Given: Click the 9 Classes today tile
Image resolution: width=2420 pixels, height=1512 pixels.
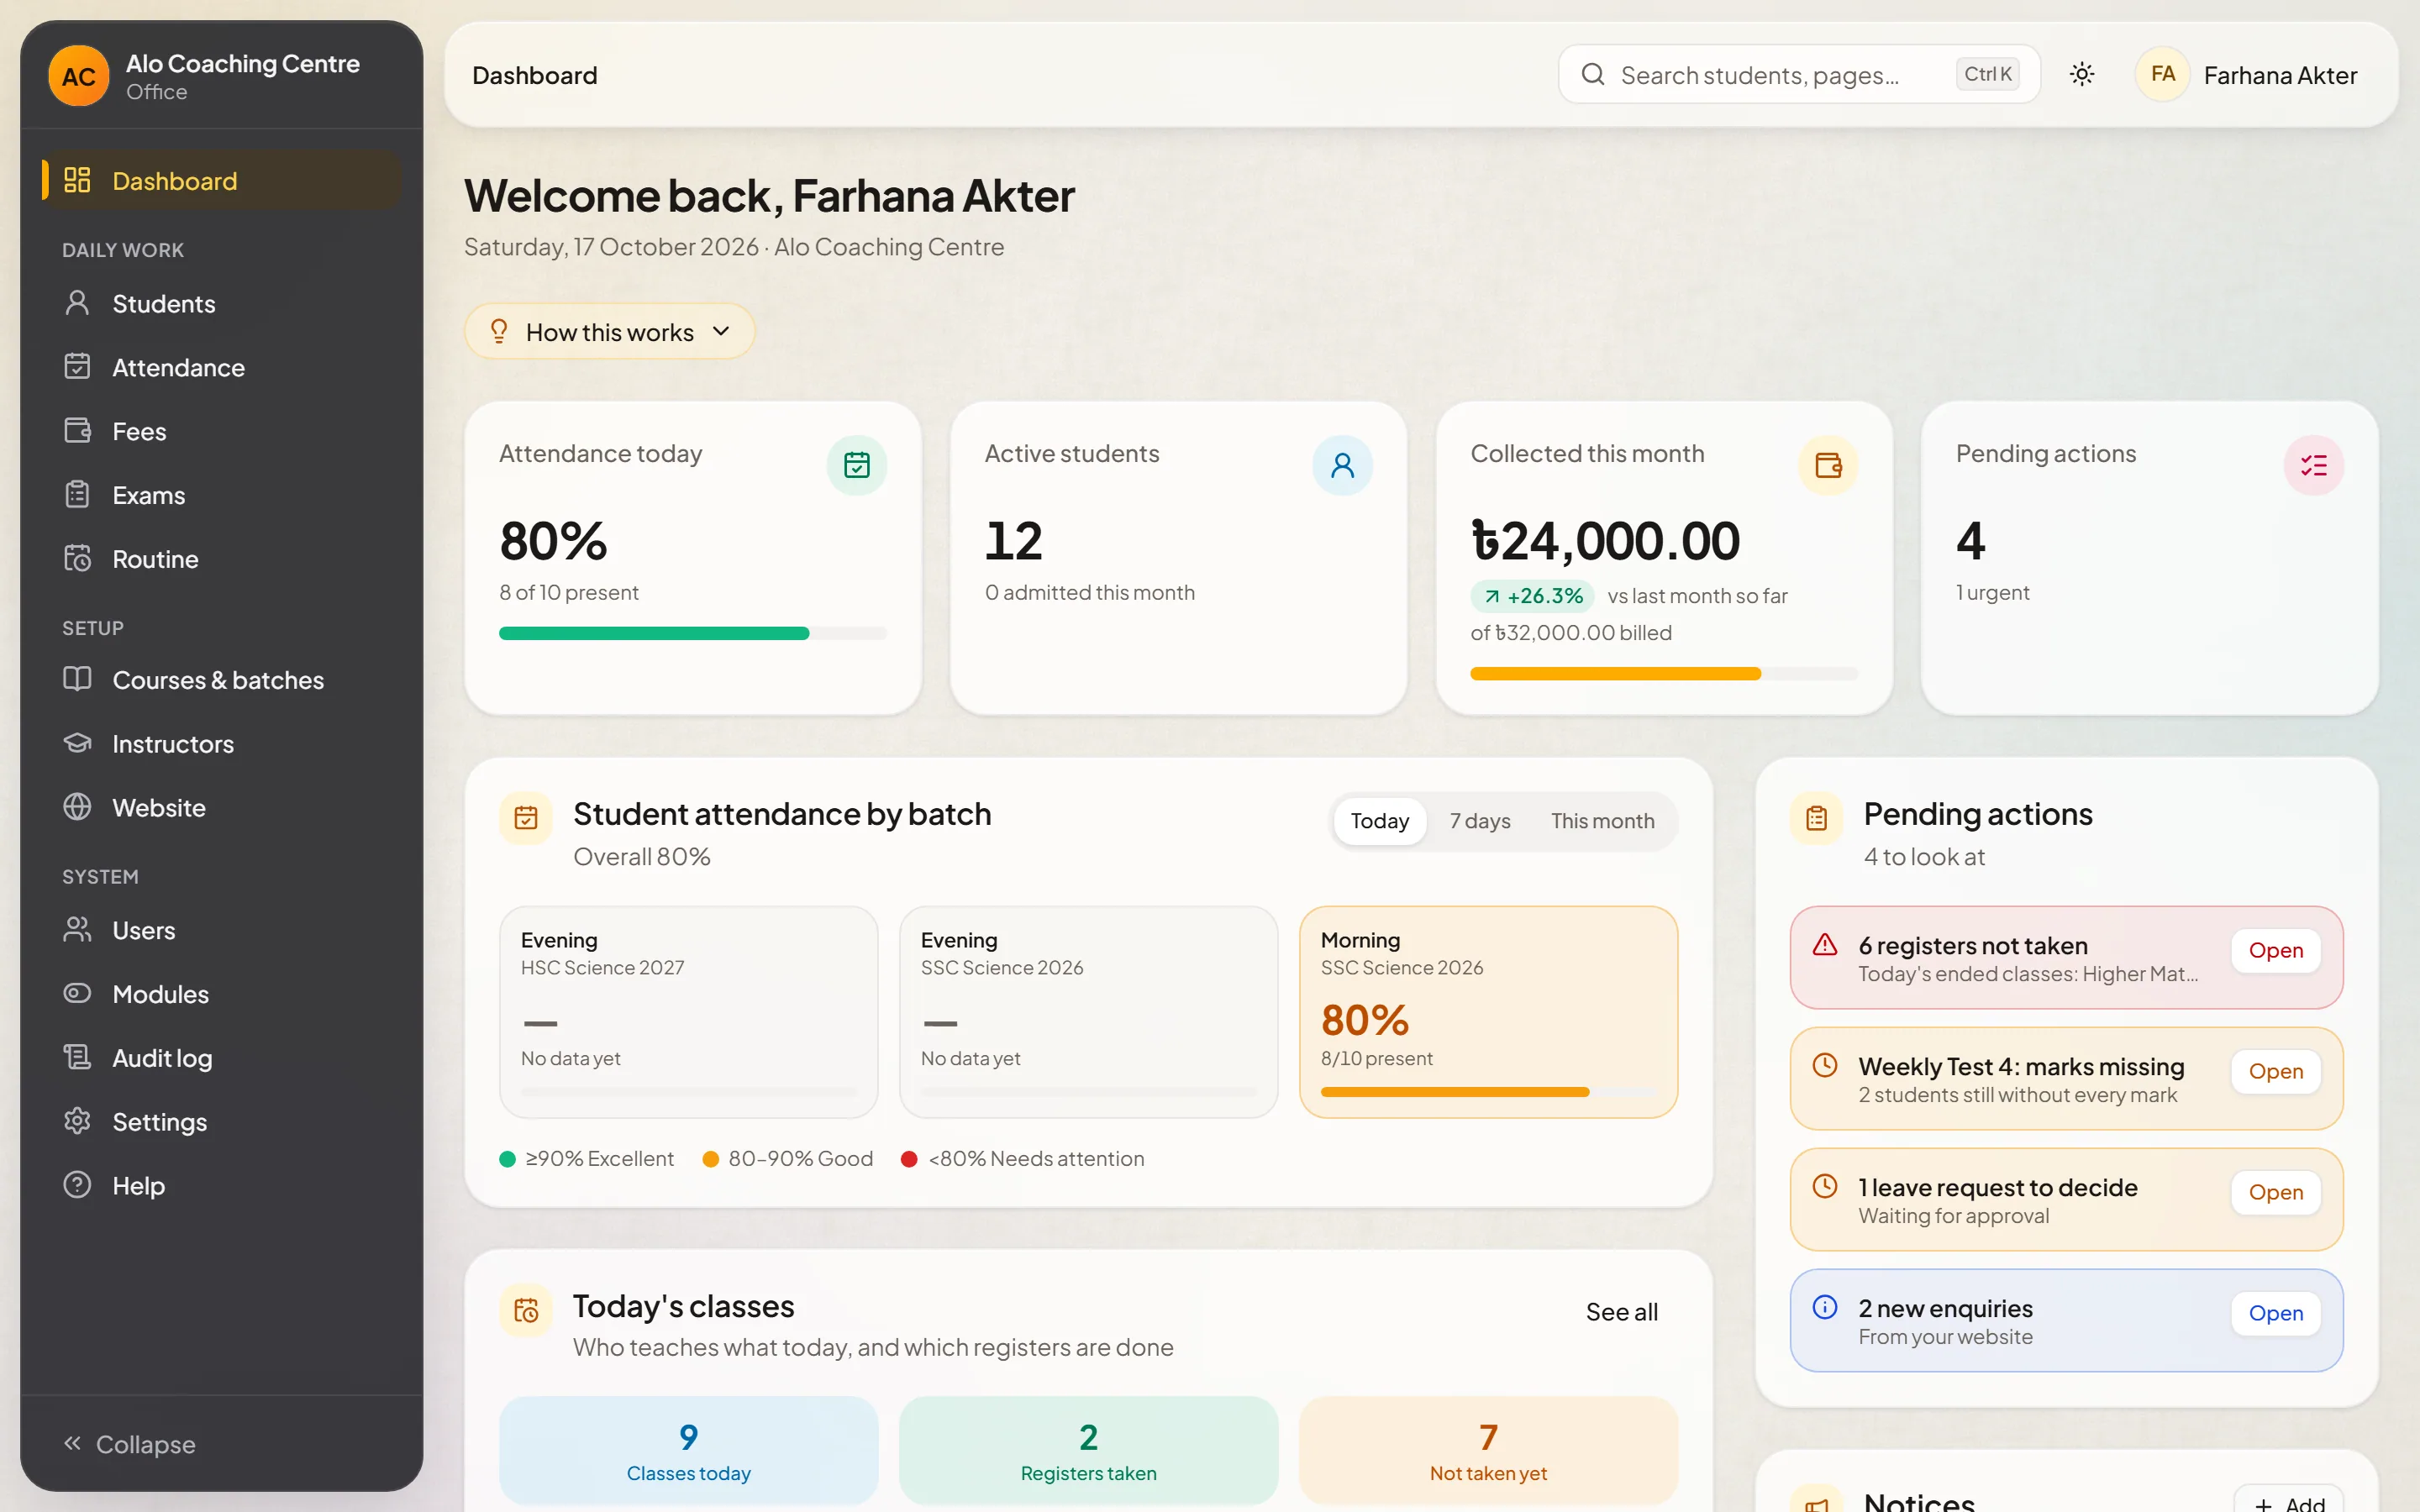Looking at the screenshot, I should pyautogui.click(x=688, y=1451).
